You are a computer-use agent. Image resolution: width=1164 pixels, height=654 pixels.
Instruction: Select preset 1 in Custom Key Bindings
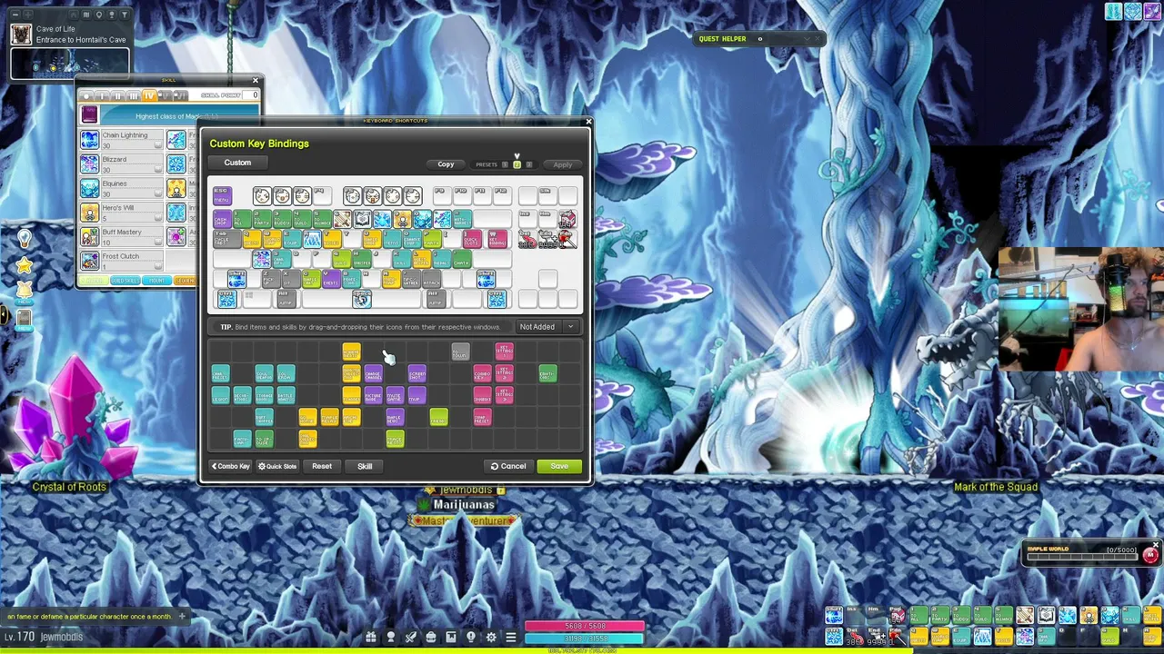point(507,164)
